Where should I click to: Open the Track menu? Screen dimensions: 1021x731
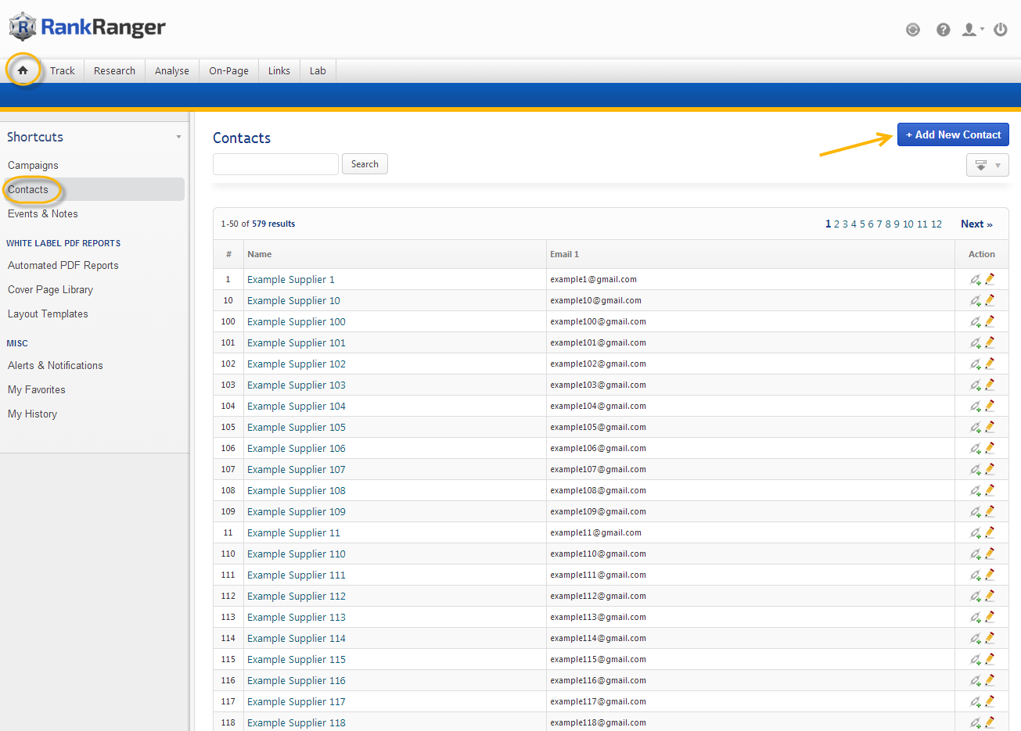[x=63, y=70]
